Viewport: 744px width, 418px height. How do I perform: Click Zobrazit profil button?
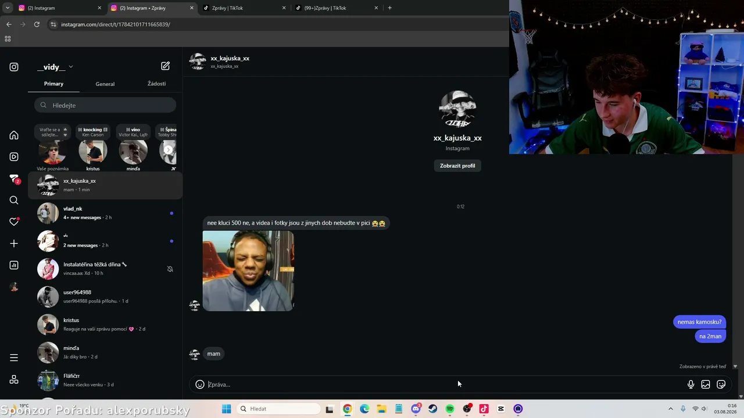pos(457,165)
